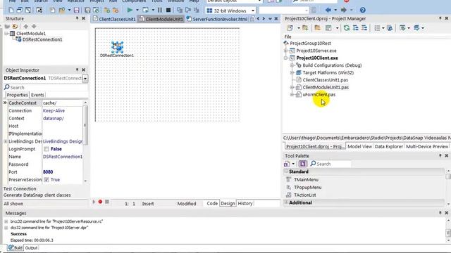Click the Add to project icon in Project Manager
The image size is (451, 253).
coord(305,28)
